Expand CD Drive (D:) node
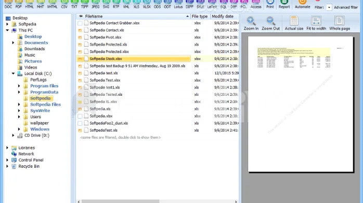Image resolution: width=363 pixels, height=203 pixels. [x=13, y=135]
